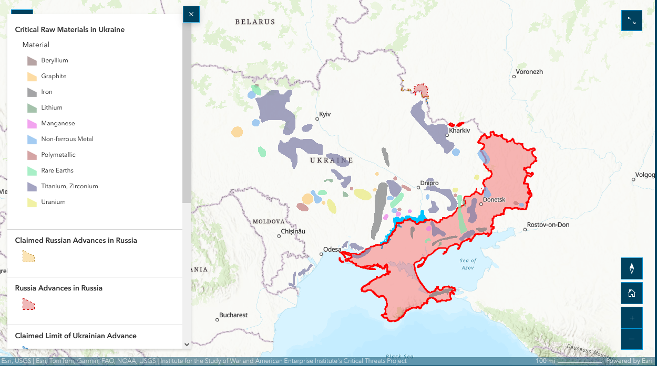The width and height of the screenshot is (657, 366).
Task: Zoom out of the map
Action: coord(632,339)
